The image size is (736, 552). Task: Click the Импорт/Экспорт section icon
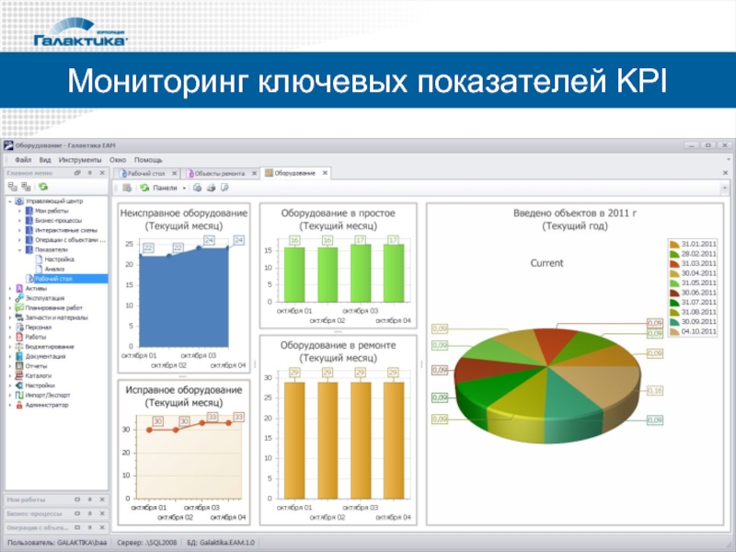pyautogui.click(x=19, y=396)
